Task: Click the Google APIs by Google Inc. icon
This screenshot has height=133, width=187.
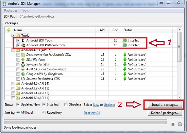Action: pyautogui.click(x=23, y=74)
